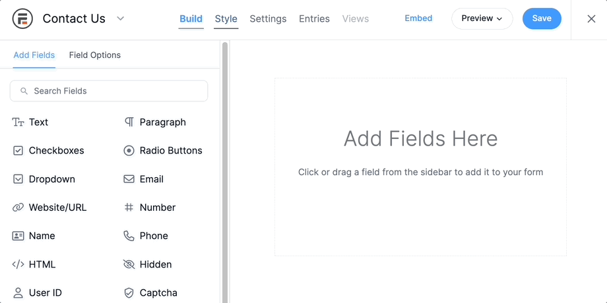Open the Views tab
The image size is (607, 303).
(356, 18)
